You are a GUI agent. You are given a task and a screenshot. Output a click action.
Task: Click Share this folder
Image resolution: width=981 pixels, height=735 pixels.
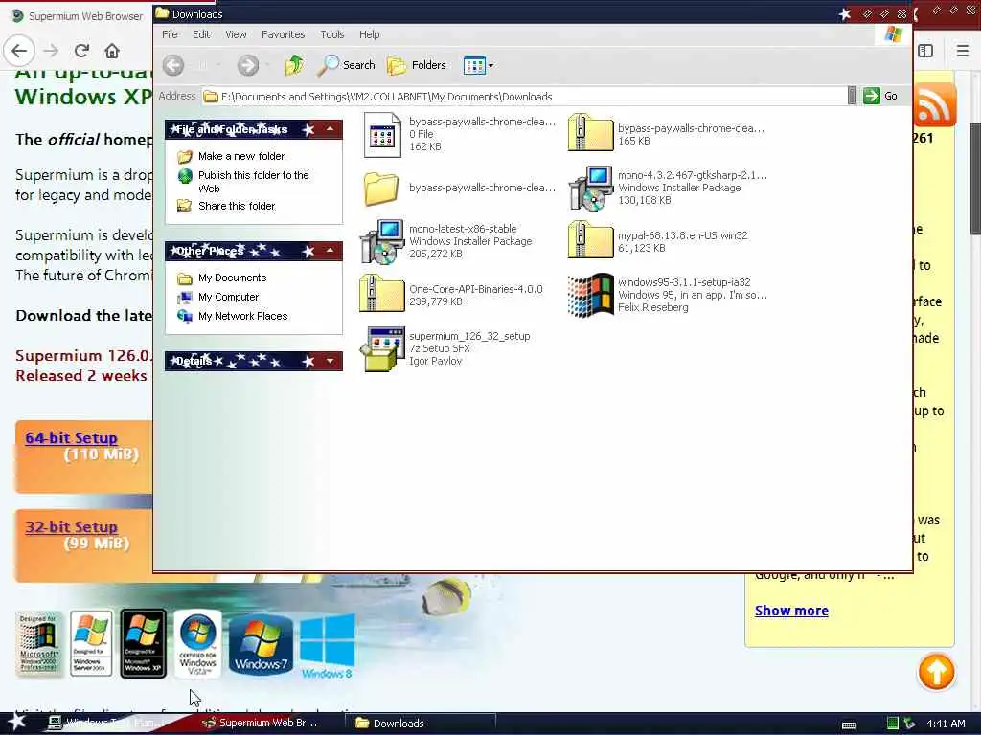(x=237, y=206)
